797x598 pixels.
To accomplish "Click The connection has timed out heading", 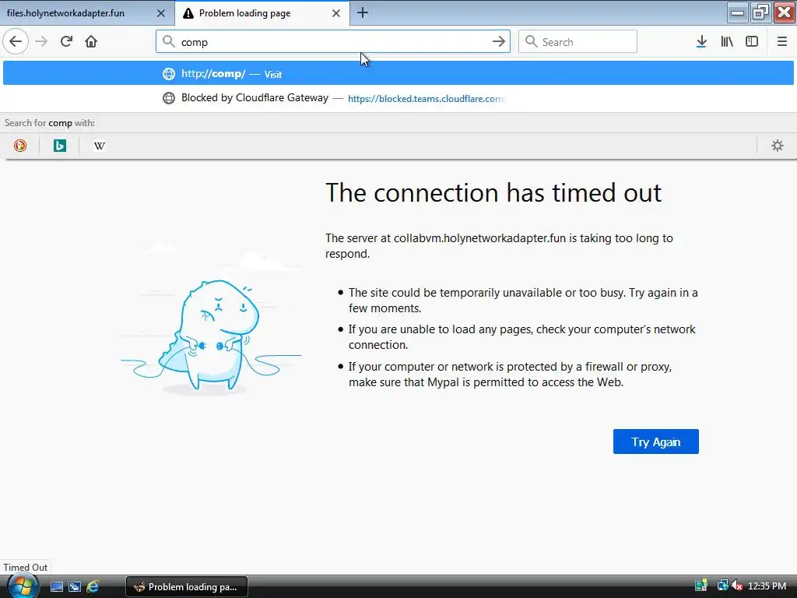I will point(493,193).
